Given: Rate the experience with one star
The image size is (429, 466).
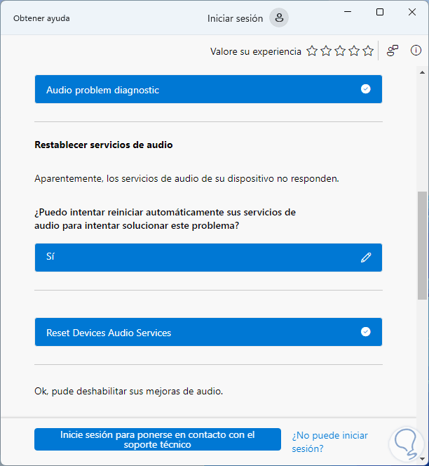Looking at the screenshot, I should pos(312,51).
